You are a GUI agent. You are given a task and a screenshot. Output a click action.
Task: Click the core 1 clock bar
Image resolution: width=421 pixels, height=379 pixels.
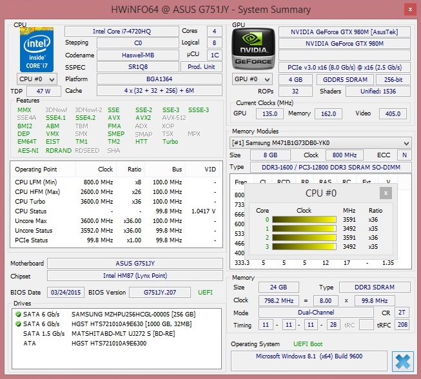pos(304,228)
